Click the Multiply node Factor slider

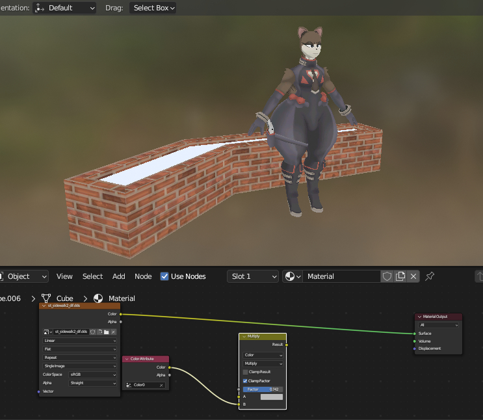coord(263,389)
